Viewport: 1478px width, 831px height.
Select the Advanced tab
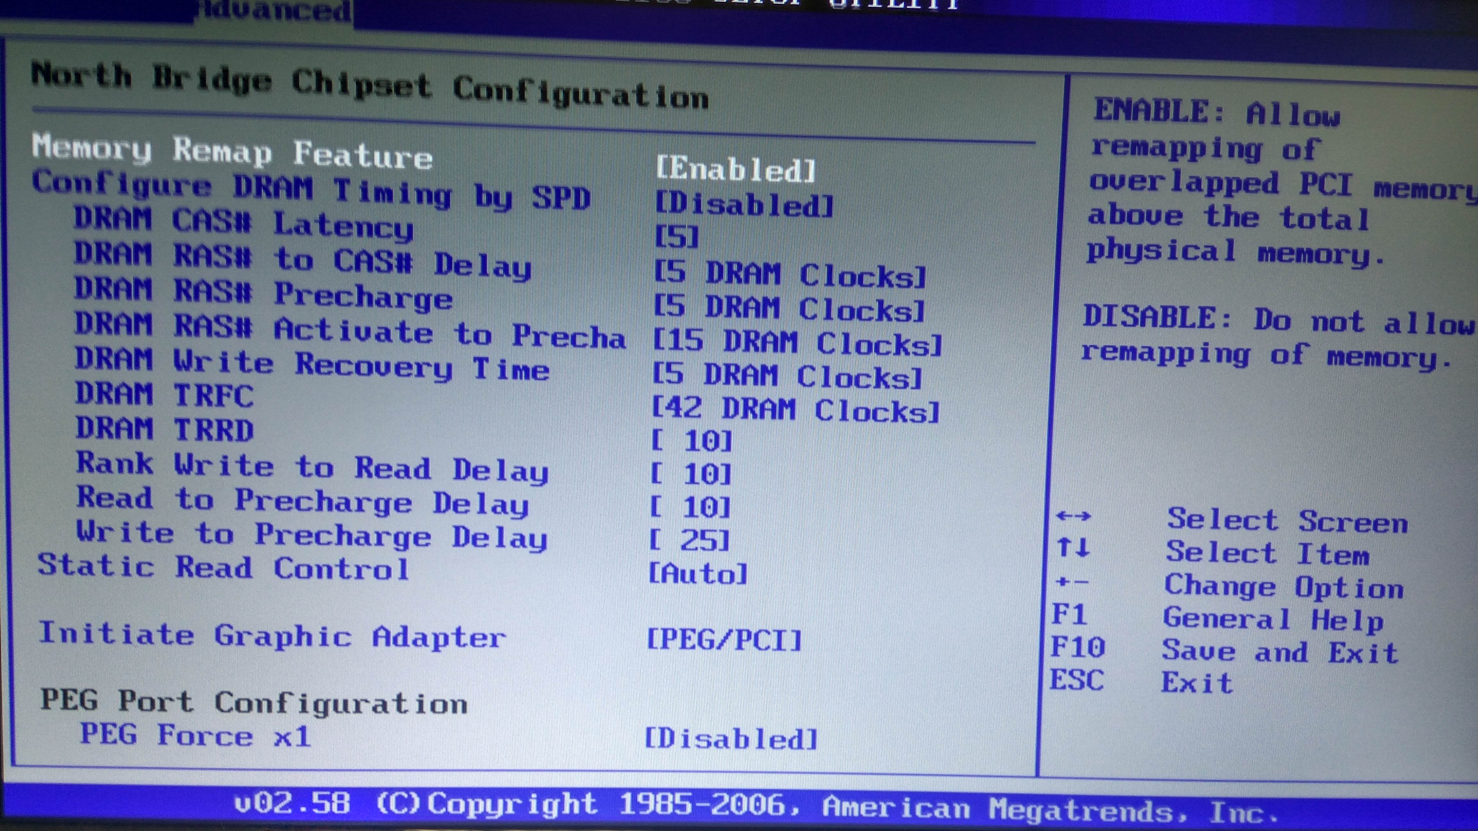(274, 10)
